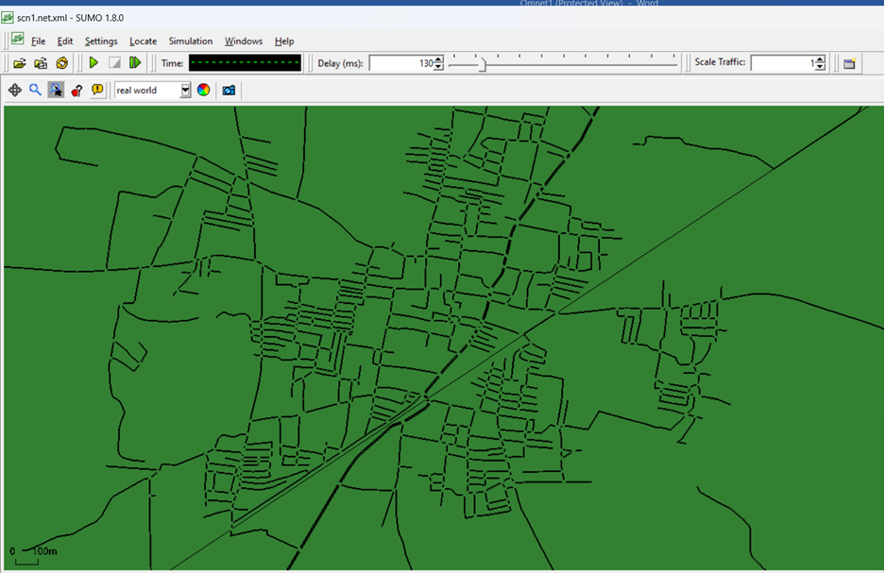Click the Reload simulation icon
The width and height of the screenshot is (885, 573).
[x=61, y=63]
